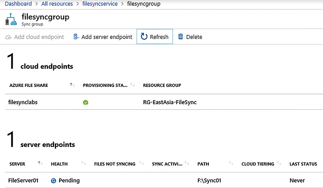Screen dimensions: 323x188
Task: Click the PATH column header
Action: [x=203, y=164]
